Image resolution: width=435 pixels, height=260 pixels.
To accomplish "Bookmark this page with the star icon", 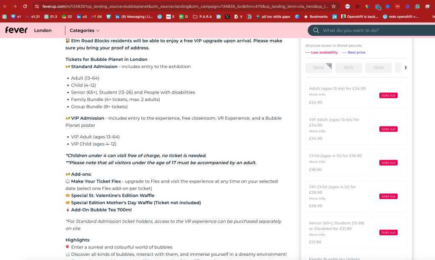I will (334, 6).
